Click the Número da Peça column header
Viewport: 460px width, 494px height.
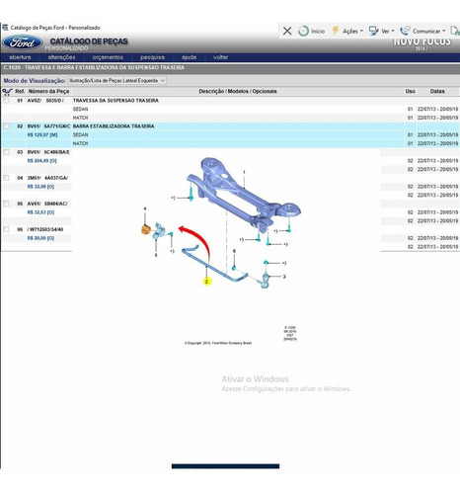pyautogui.click(x=48, y=91)
